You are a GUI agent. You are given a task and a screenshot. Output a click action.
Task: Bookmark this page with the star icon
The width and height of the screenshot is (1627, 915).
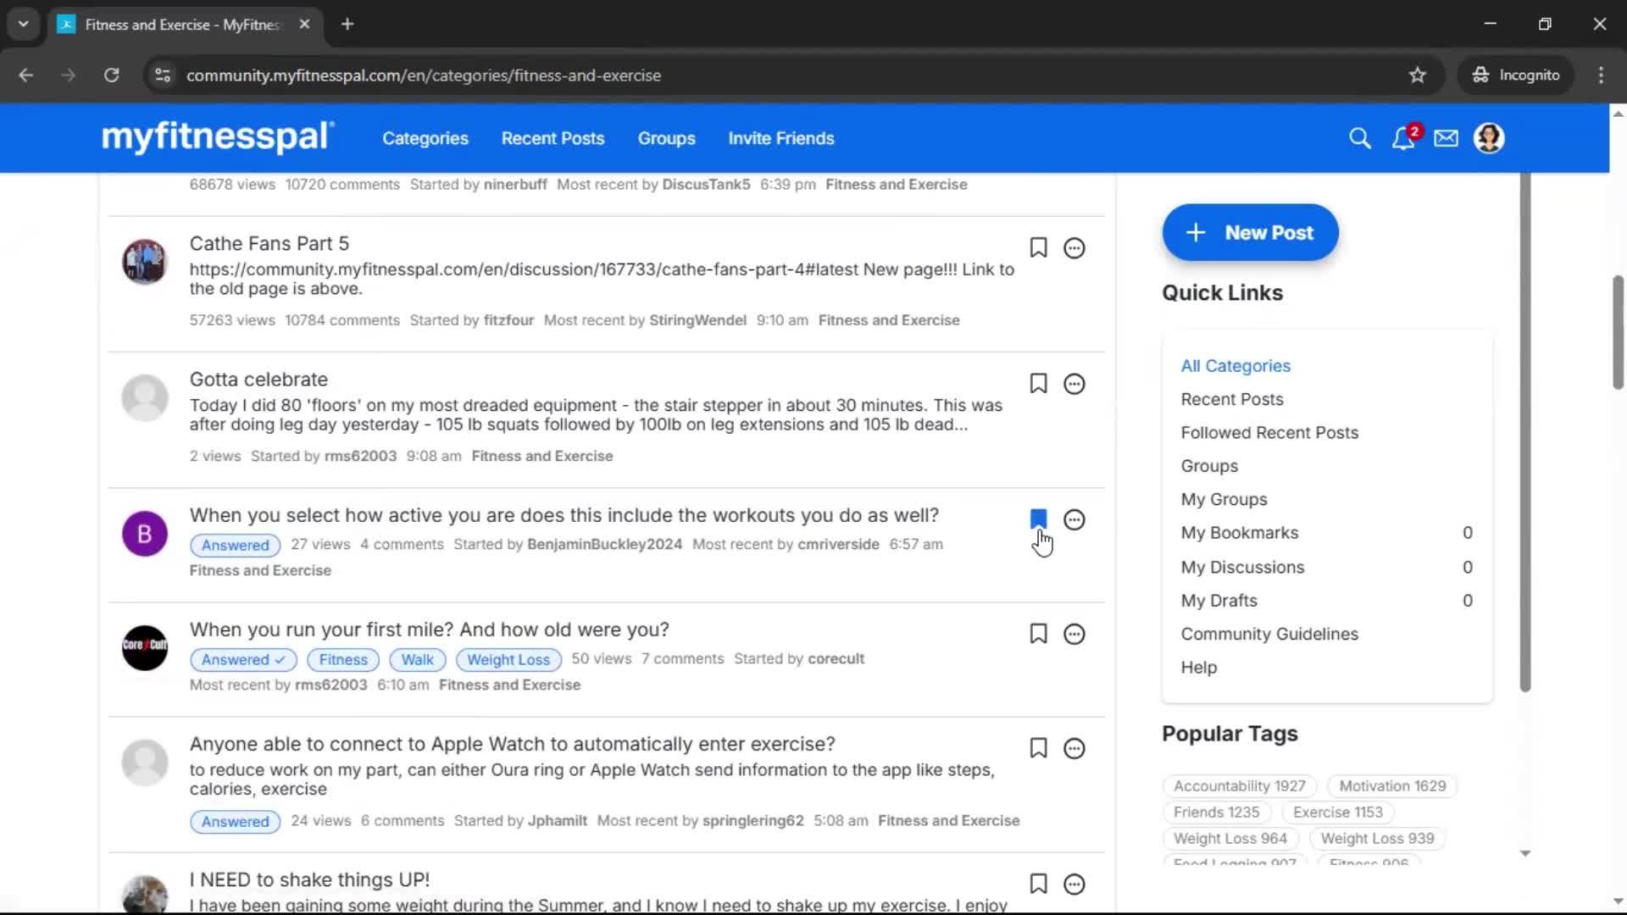[x=1417, y=75]
